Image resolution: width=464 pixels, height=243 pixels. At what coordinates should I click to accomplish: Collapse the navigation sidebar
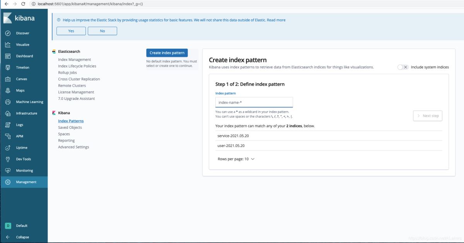(9, 237)
